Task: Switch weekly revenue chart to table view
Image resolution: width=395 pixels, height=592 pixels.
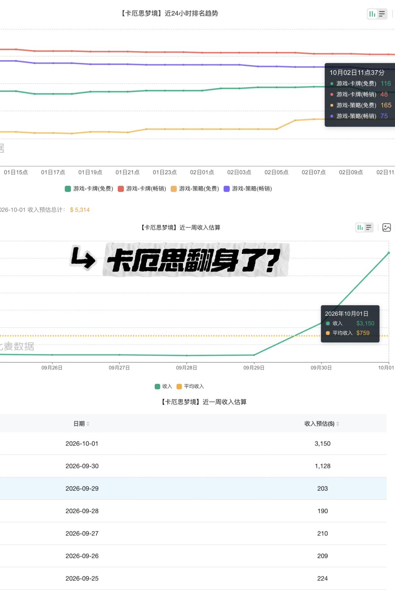Action: pos(369,227)
